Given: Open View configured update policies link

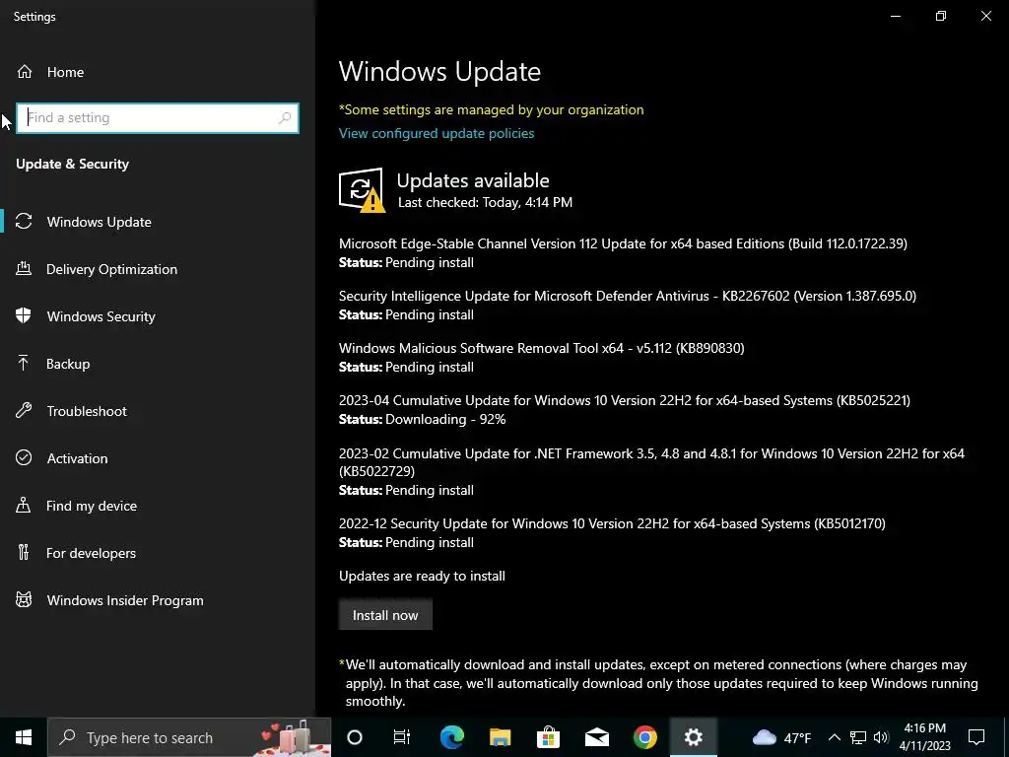Looking at the screenshot, I should [x=437, y=133].
